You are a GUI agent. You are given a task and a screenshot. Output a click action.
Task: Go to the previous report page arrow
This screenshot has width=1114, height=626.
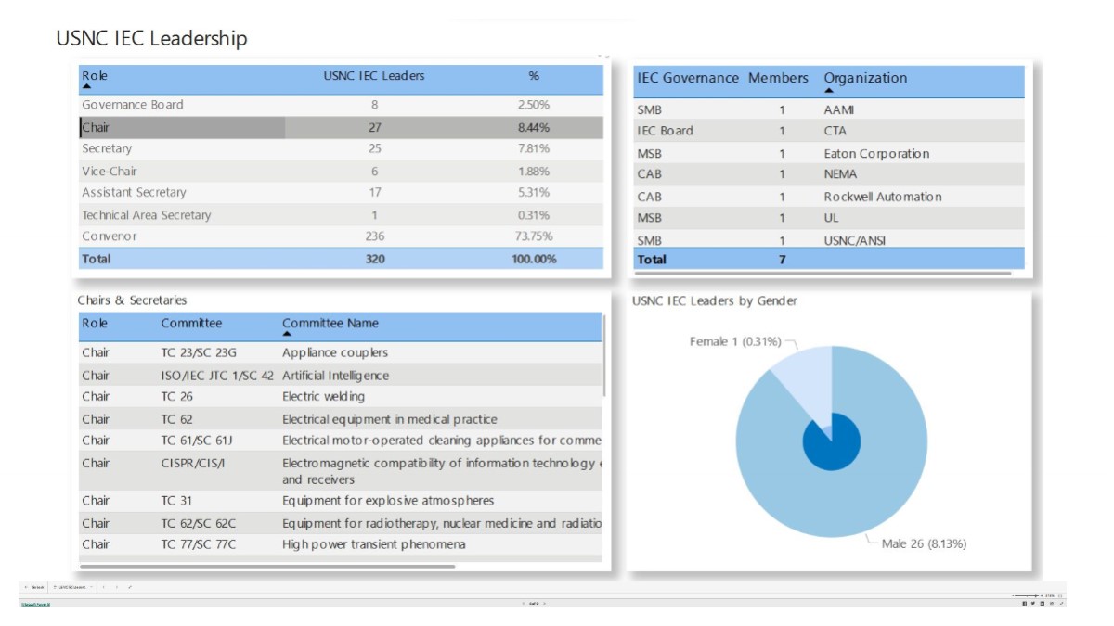523,604
